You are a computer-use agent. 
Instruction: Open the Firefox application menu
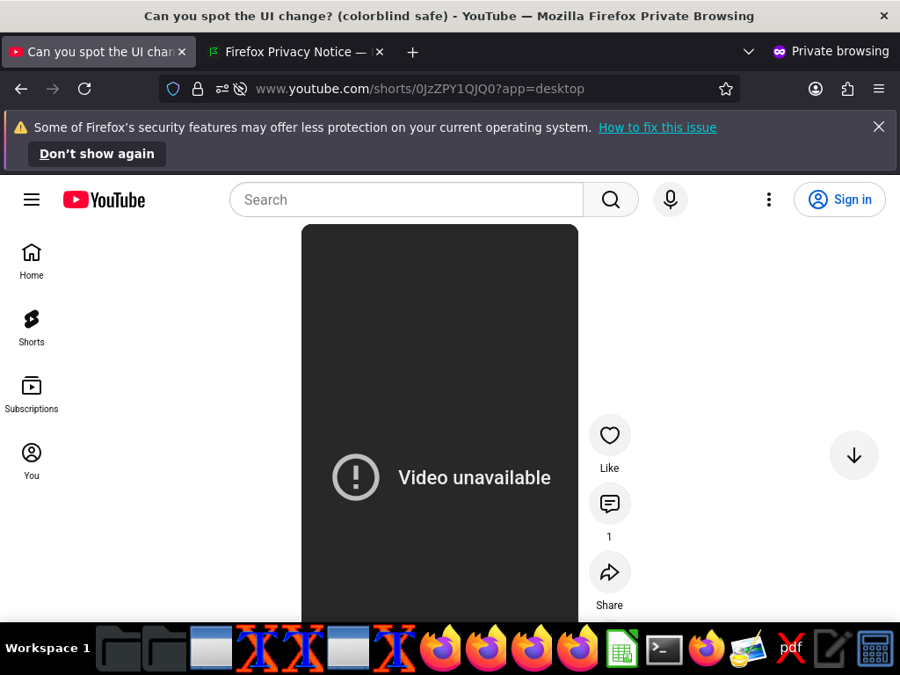pyautogui.click(x=879, y=89)
